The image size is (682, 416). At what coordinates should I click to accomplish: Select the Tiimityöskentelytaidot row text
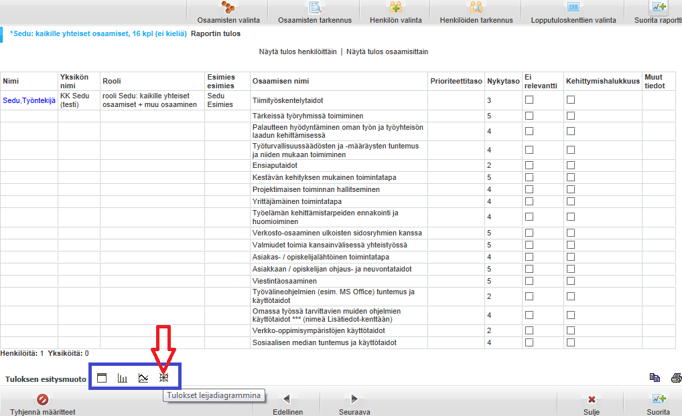point(287,100)
